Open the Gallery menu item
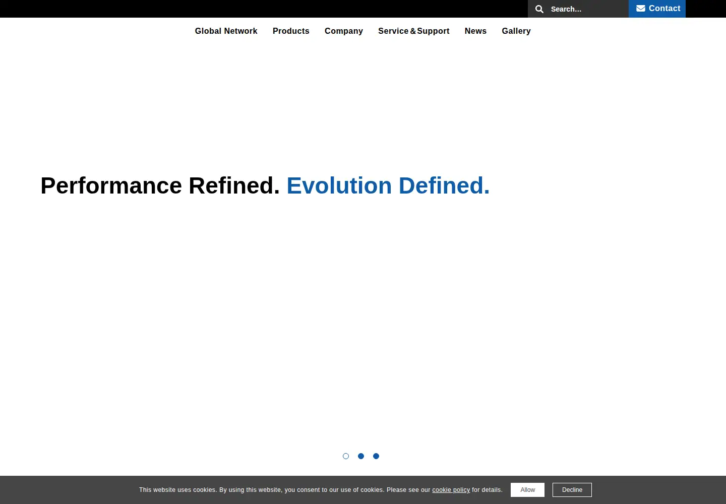The height and width of the screenshot is (504, 726). click(x=516, y=31)
